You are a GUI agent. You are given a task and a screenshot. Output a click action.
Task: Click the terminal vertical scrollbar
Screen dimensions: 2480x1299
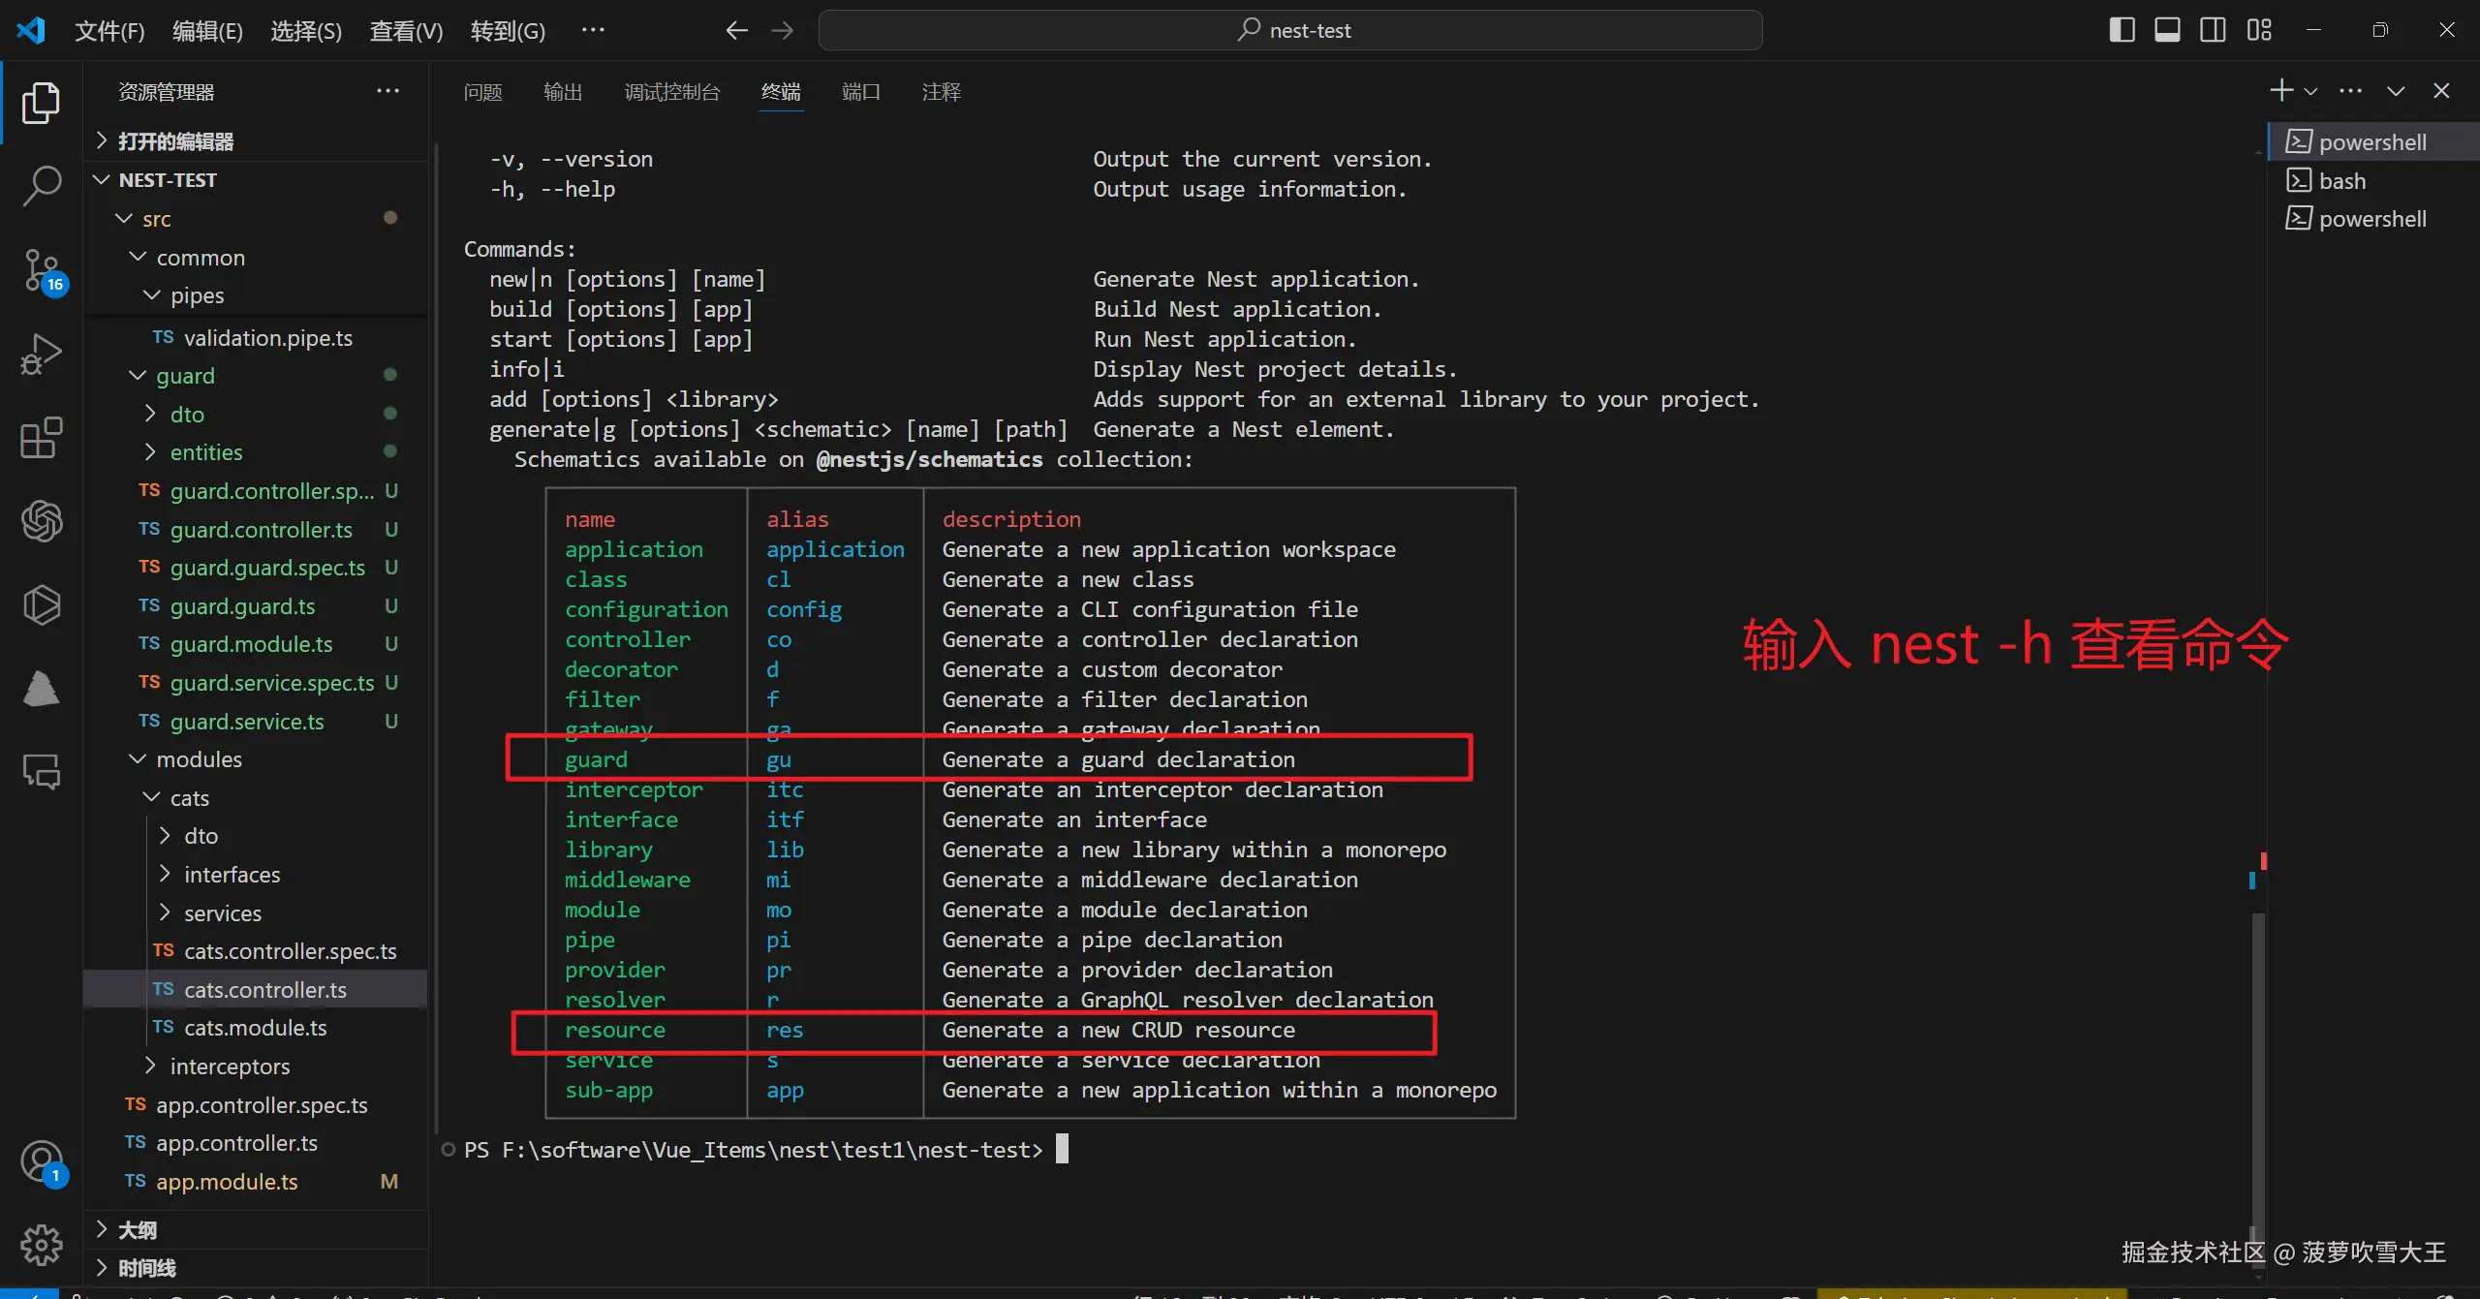[2257, 1066]
